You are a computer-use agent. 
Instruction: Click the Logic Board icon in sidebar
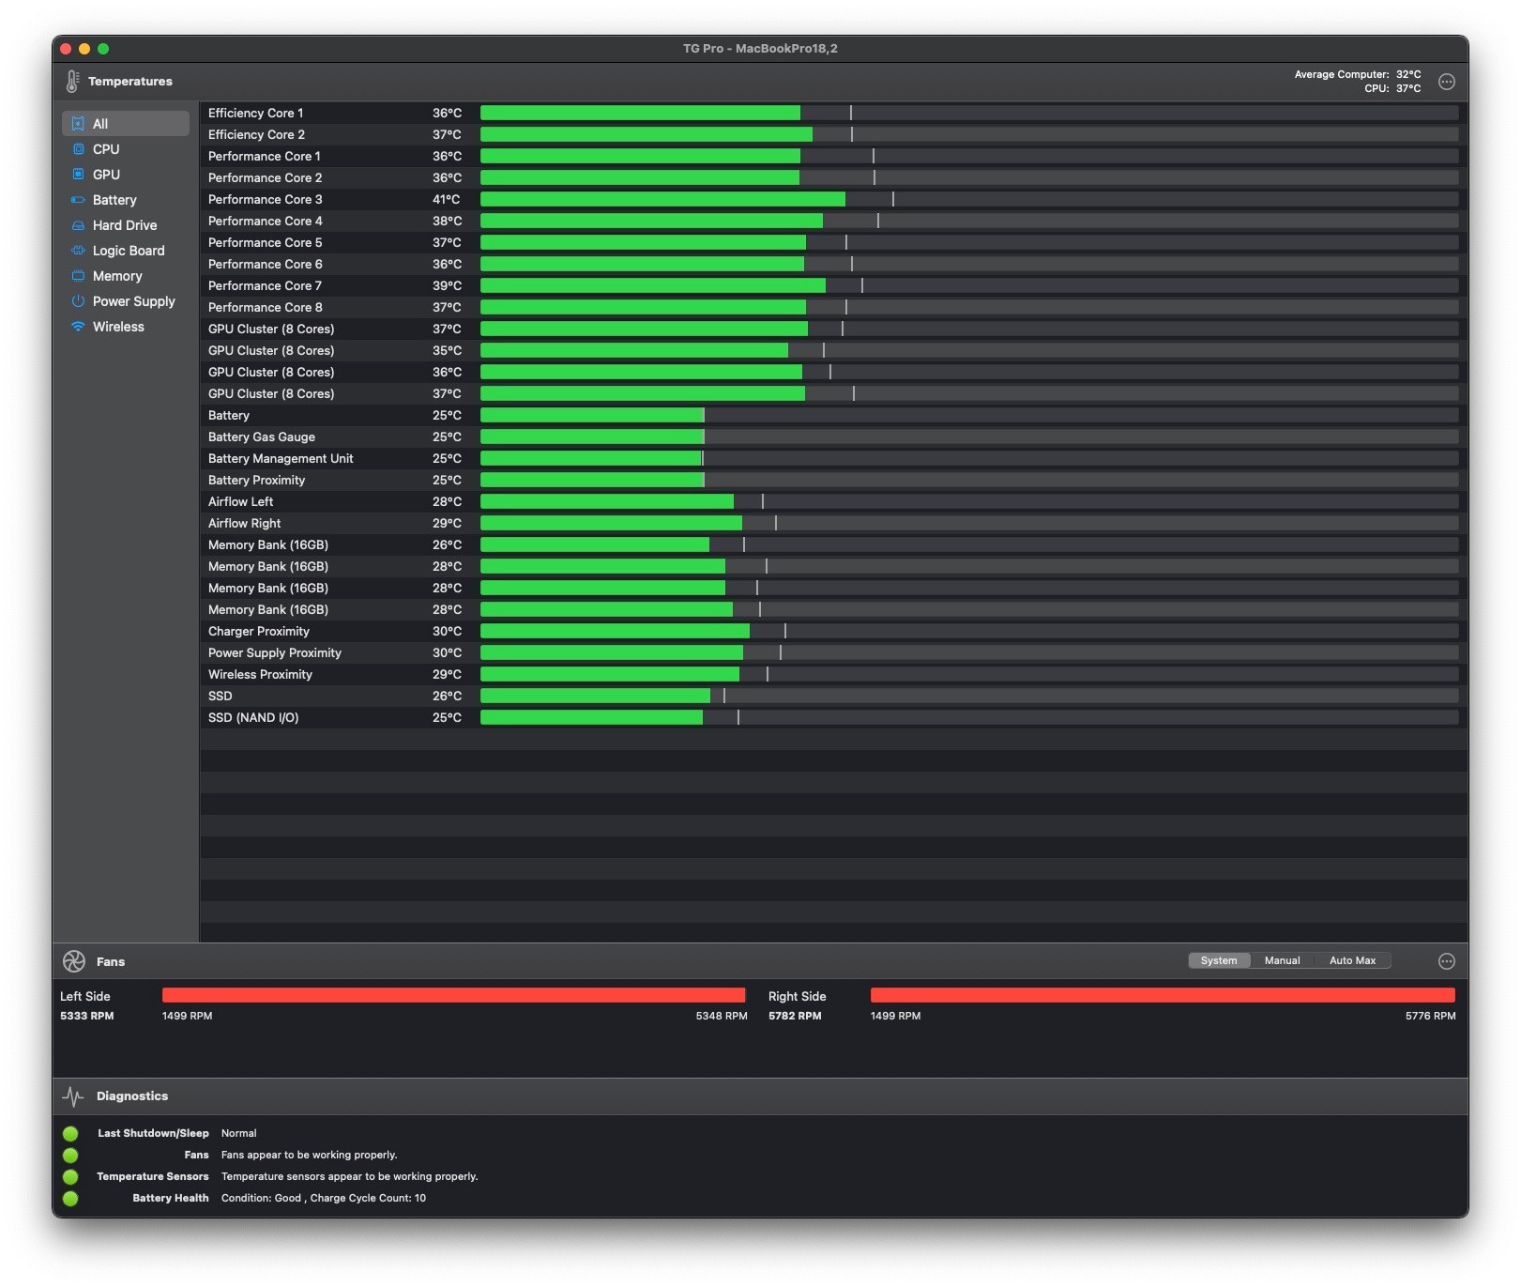[x=78, y=251]
